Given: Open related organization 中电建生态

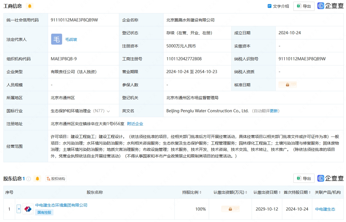Looking at the screenshot, I should pyautogui.click(x=325, y=209).
